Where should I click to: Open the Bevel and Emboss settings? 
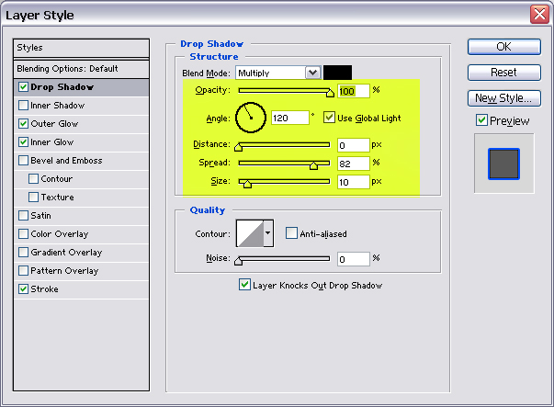coord(66,161)
